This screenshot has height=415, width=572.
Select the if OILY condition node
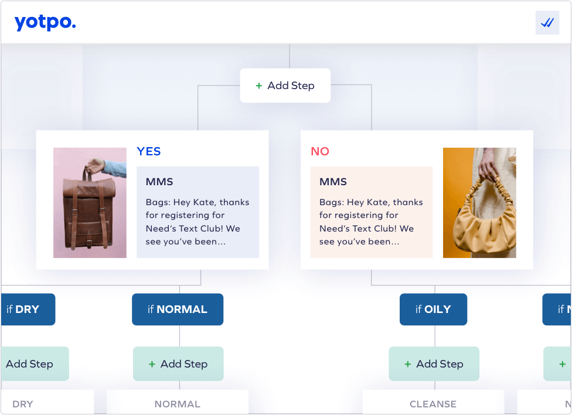click(433, 309)
